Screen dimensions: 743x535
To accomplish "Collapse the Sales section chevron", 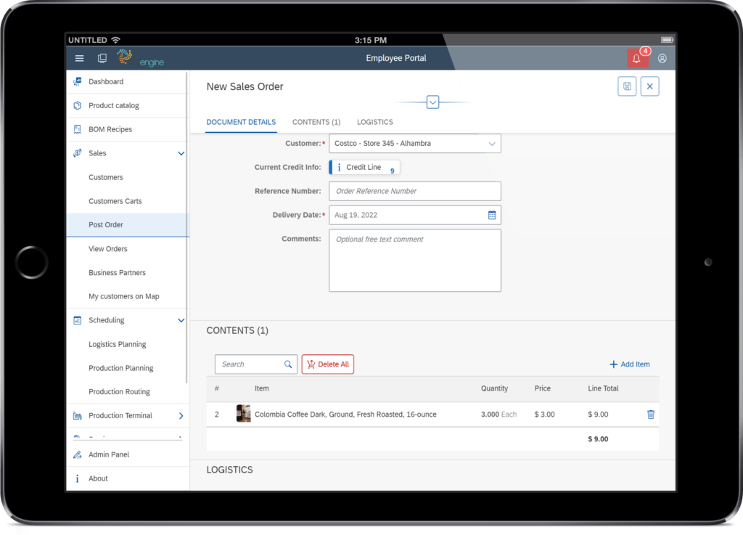I will coord(181,153).
